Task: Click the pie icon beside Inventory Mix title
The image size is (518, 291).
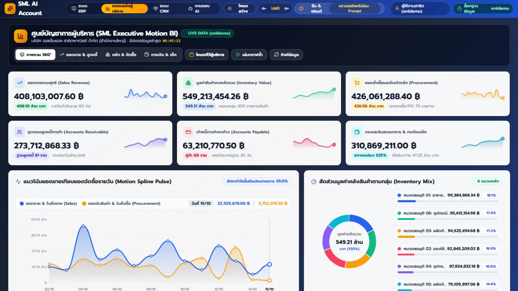Action: pos(314,181)
